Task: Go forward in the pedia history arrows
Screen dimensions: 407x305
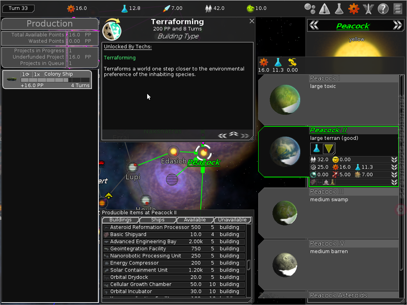Action: pyautogui.click(x=245, y=136)
